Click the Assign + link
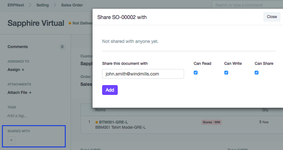 click(16, 70)
